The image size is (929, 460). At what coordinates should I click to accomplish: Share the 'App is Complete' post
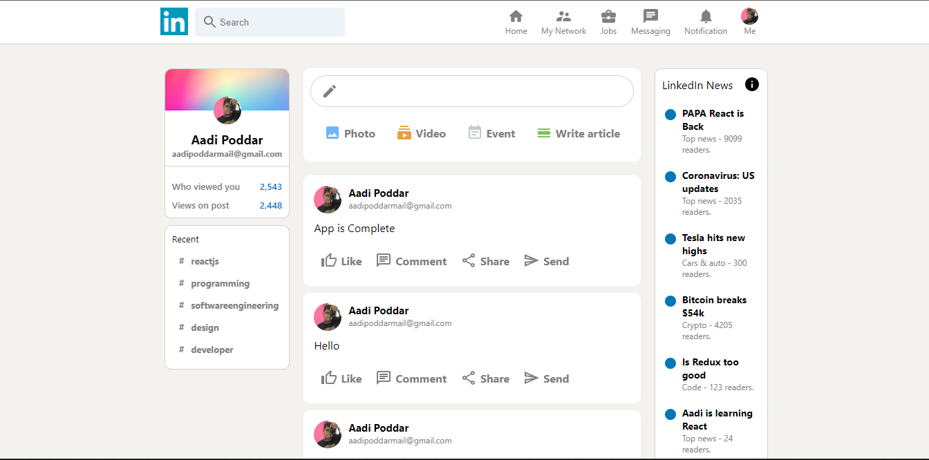pos(485,261)
